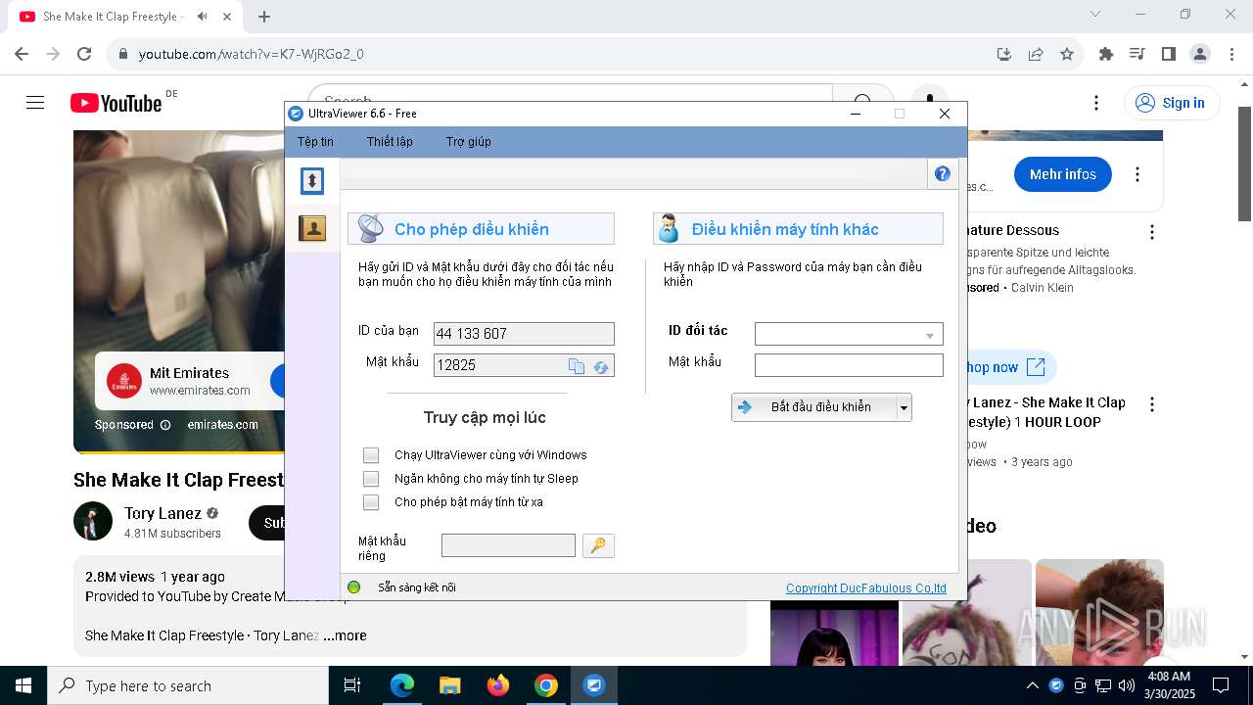Expand the Chrome tab search chevron

pyautogui.click(x=1095, y=14)
